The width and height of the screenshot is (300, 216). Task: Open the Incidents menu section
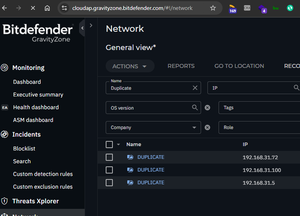click(x=26, y=134)
